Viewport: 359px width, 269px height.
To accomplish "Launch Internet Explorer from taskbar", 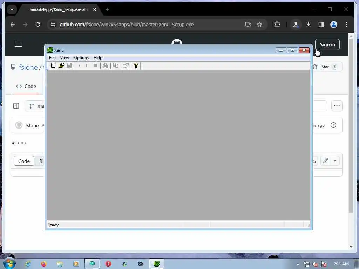I will point(28,264).
